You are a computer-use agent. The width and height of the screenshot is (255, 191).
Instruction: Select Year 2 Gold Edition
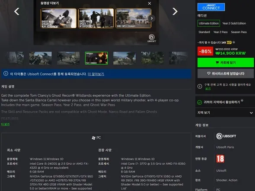tap(234, 23)
